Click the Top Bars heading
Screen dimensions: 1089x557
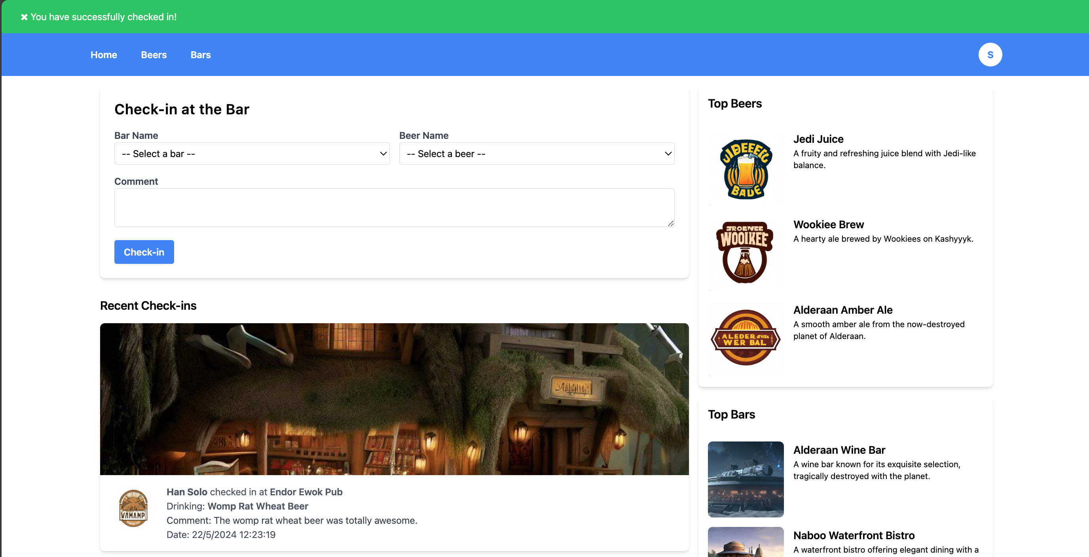(x=731, y=415)
